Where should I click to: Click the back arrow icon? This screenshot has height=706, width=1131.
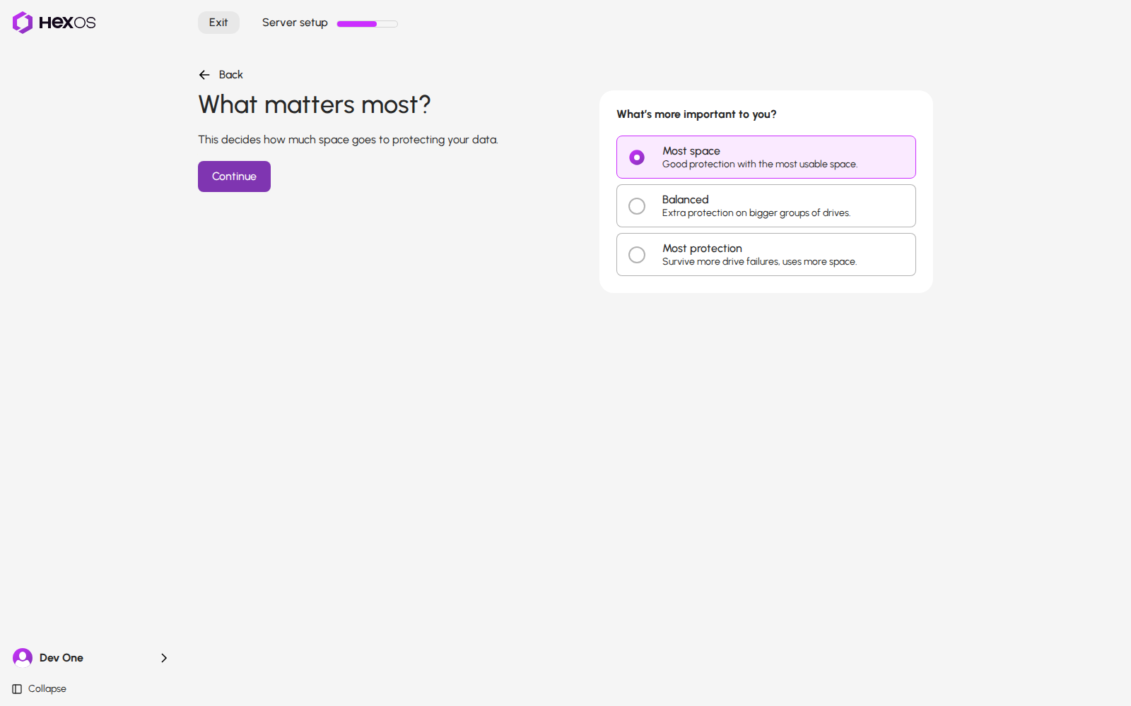click(204, 75)
